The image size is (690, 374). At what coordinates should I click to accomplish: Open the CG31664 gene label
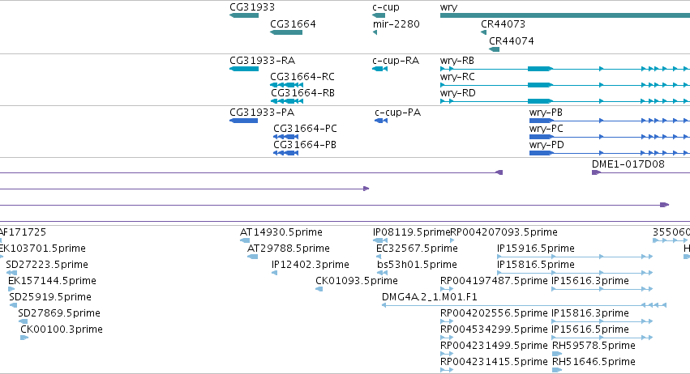[x=293, y=23]
